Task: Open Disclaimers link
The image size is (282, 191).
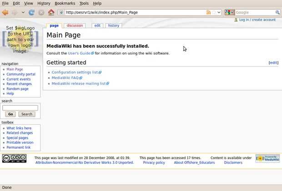Action: click(x=233, y=163)
